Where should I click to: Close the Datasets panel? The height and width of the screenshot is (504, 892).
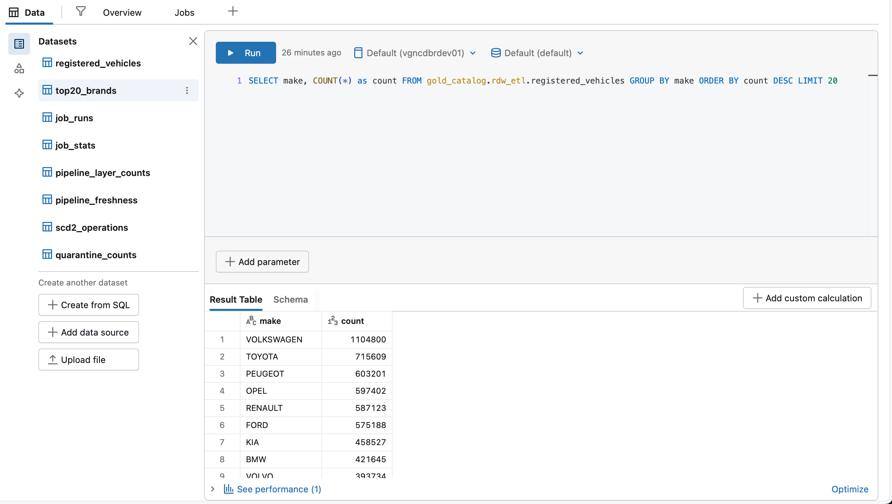tap(193, 41)
